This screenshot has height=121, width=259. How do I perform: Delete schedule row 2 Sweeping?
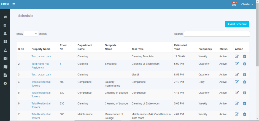tap(245, 64)
